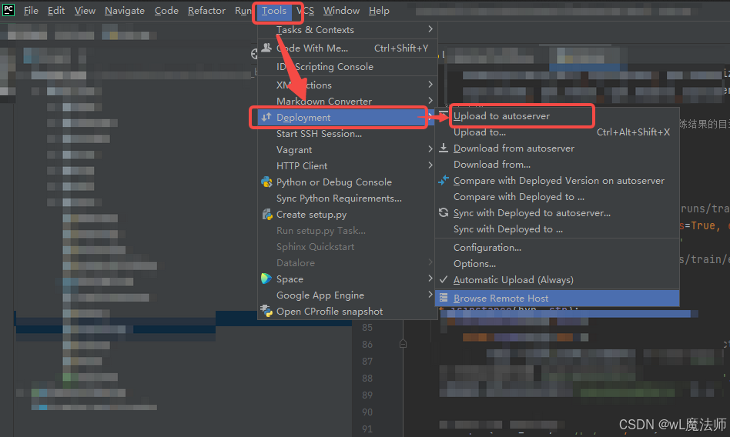Expand the XML Actions submenu arrow

[430, 84]
